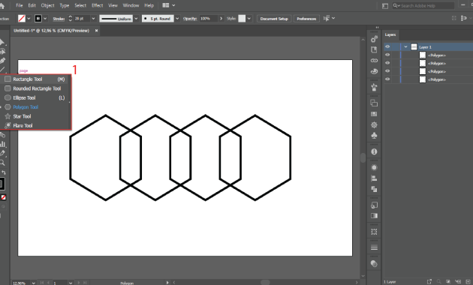Open the stroke color dropdown arrow

pyautogui.click(x=45, y=19)
